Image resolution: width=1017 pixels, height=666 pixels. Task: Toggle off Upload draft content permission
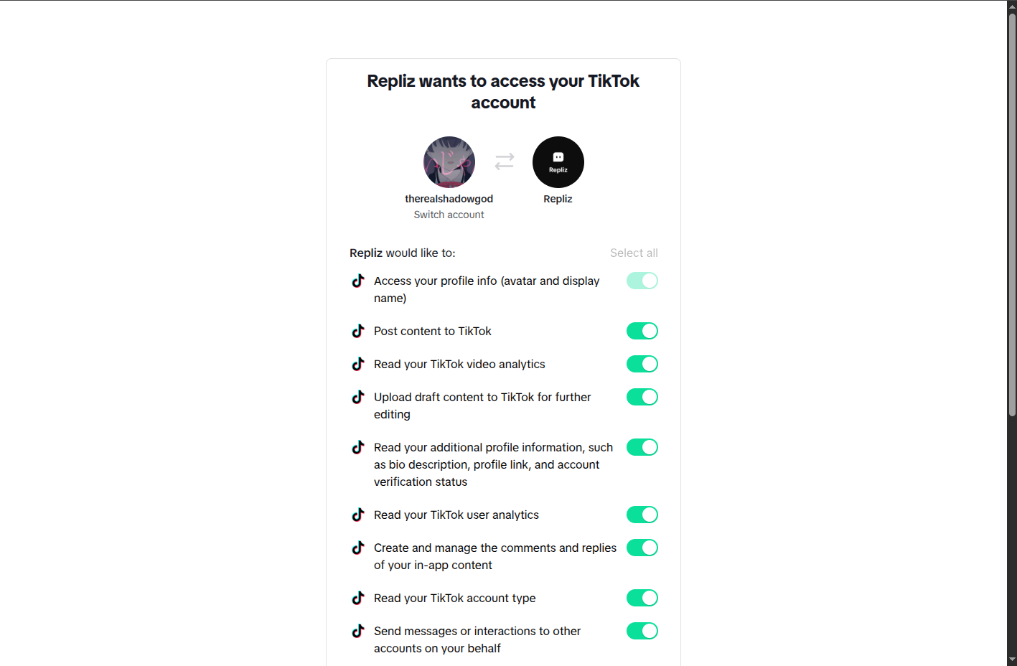coord(642,397)
